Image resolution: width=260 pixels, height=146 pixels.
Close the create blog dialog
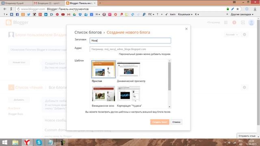186,29
